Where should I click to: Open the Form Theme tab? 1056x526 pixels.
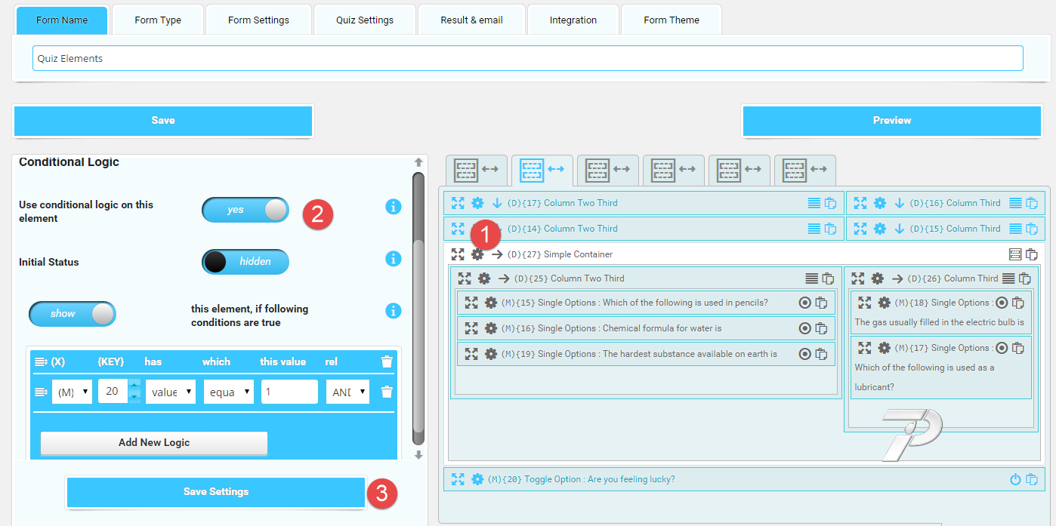671,20
